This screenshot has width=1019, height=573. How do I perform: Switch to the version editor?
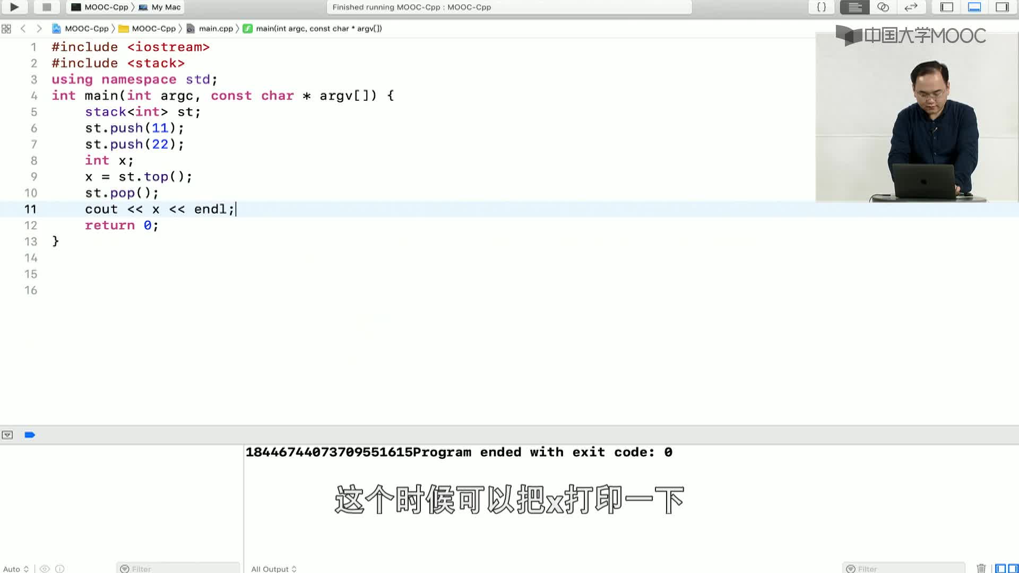point(911,7)
